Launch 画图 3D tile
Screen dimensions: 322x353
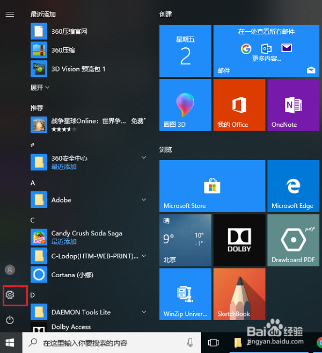(185, 105)
